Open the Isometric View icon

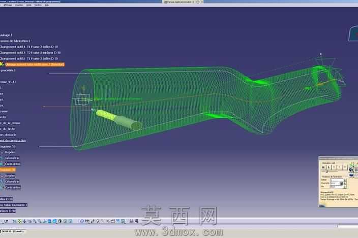54,221
